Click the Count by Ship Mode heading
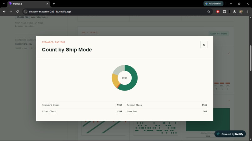252x141 pixels. click(x=67, y=49)
